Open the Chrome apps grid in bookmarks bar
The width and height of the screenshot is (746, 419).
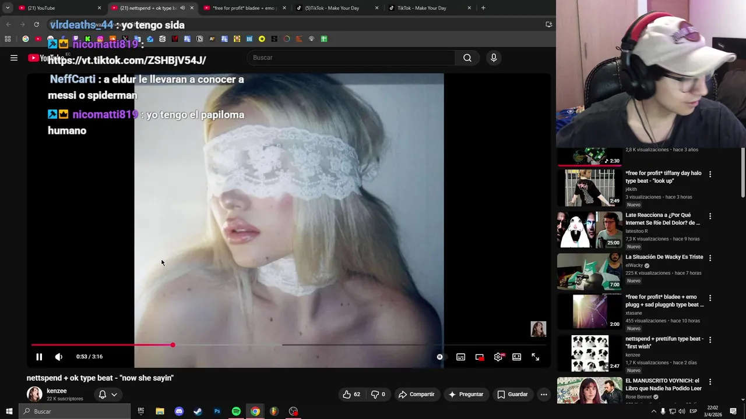click(x=8, y=39)
